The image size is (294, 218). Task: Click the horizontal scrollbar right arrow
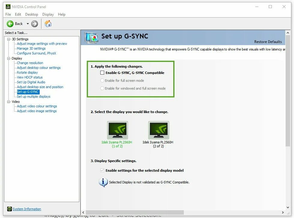click(x=283, y=212)
